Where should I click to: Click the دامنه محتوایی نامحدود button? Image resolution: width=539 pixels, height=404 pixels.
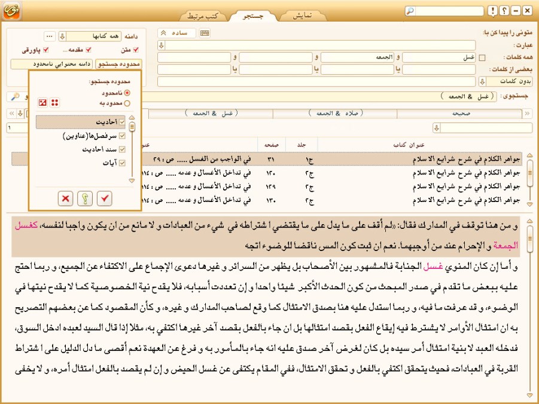coord(51,64)
